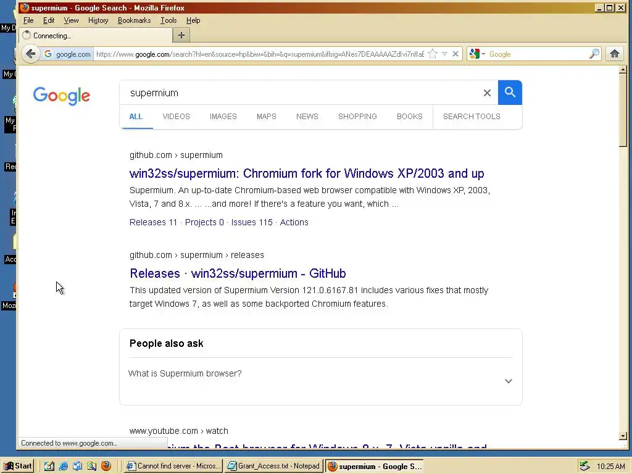Click the People also ask heading
Screen dimensions: 632x474
pos(167,343)
